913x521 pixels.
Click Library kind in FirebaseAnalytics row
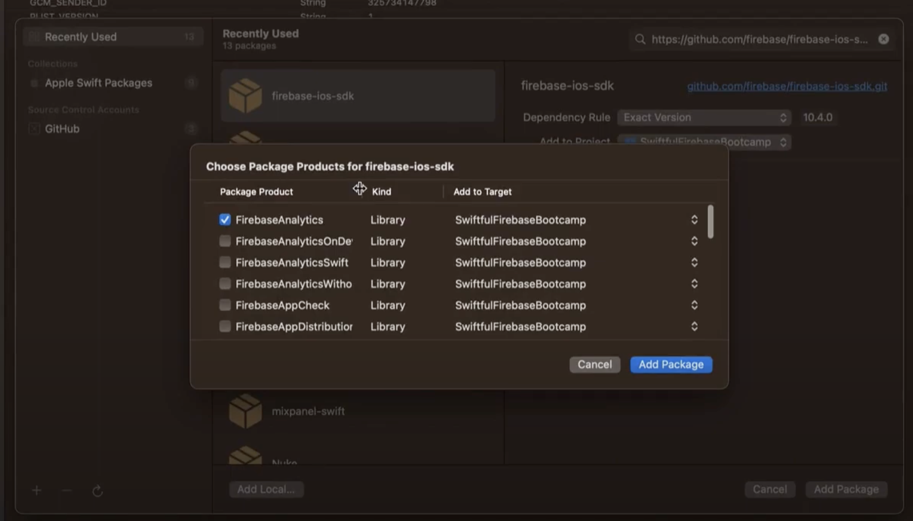(388, 220)
